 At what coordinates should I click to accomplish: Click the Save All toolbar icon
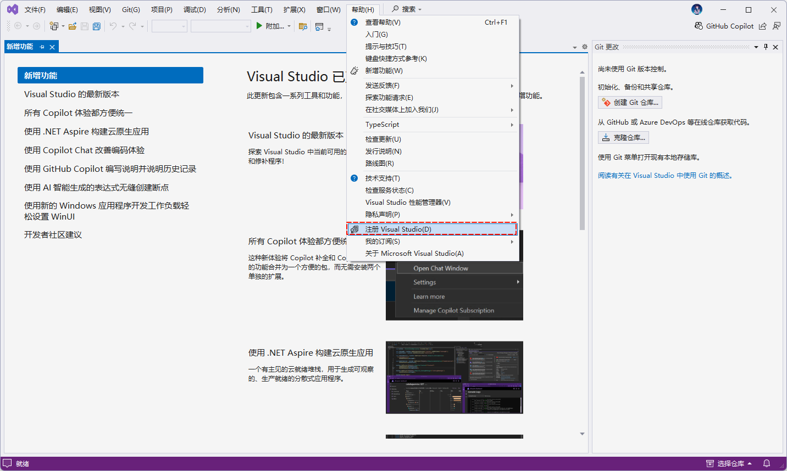(97, 26)
